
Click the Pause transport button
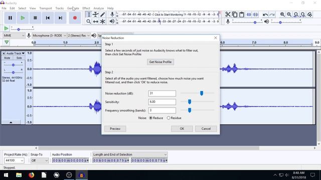(x=10, y=18)
